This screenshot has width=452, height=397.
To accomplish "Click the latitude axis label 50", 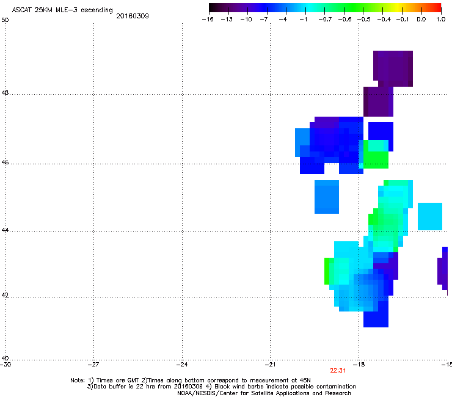I will click(5, 20).
